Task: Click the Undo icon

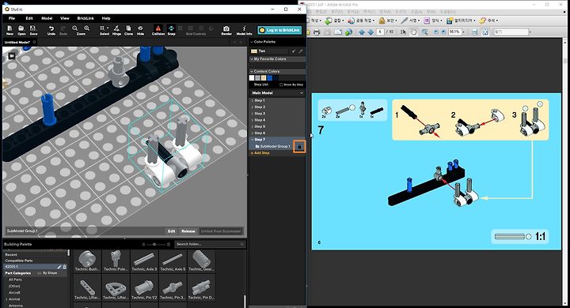Action: click(51, 30)
